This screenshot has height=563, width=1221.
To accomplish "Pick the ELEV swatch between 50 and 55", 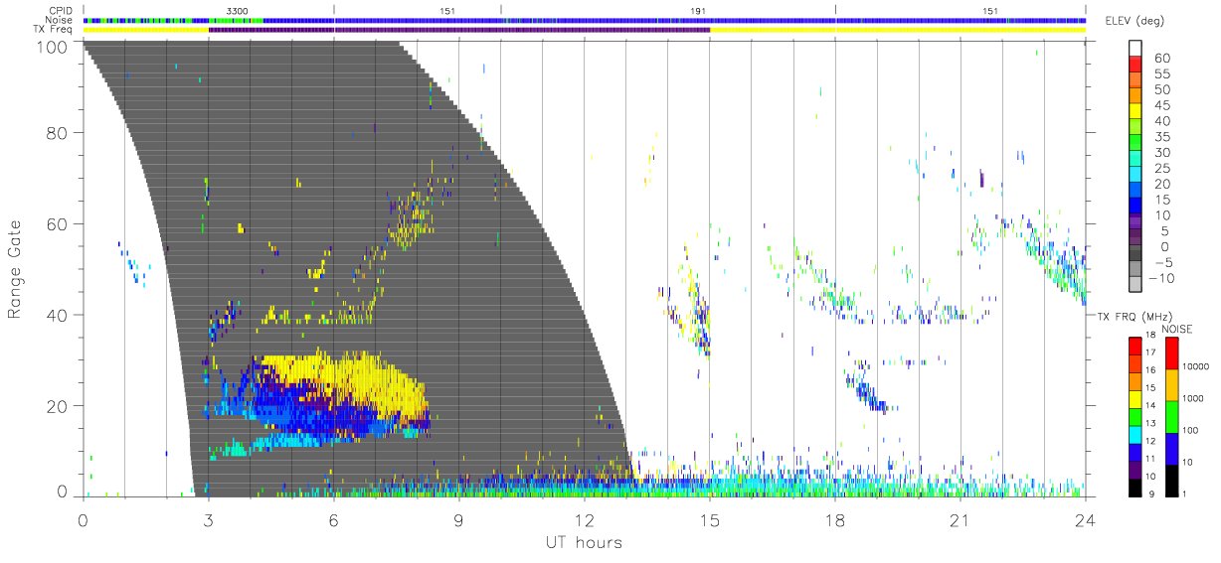I will [x=1136, y=81].
